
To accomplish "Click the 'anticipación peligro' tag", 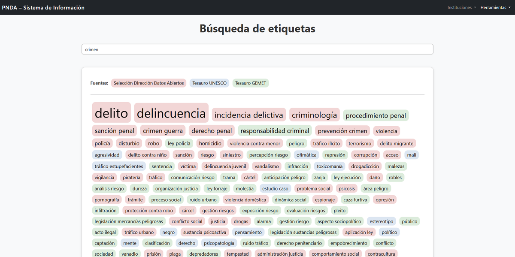I will (285, 177).
